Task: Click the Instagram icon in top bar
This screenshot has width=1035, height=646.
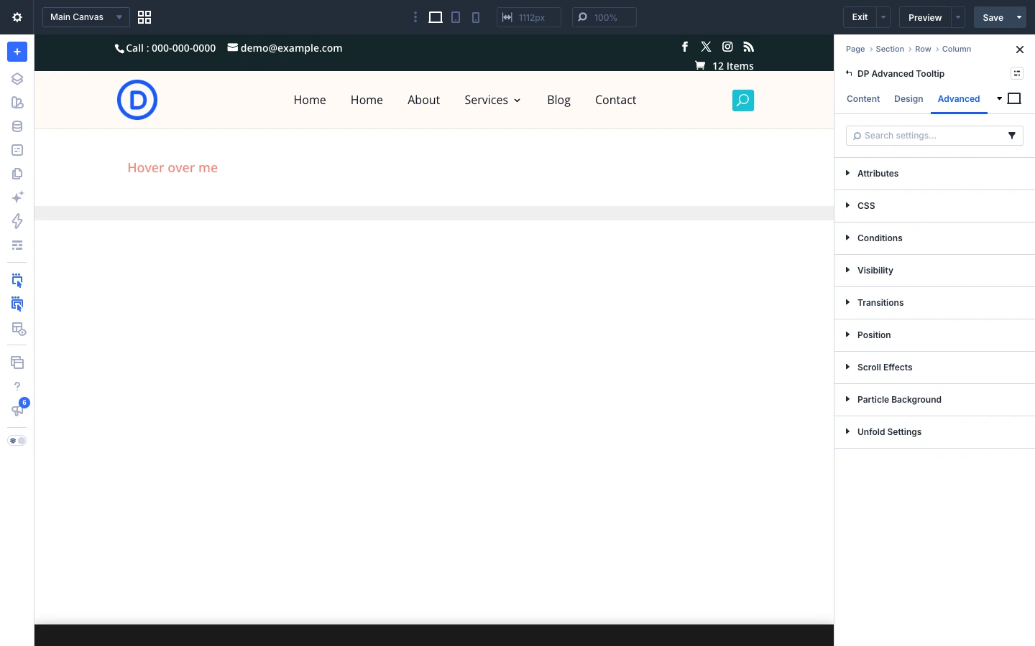Action: click(727, 47)
